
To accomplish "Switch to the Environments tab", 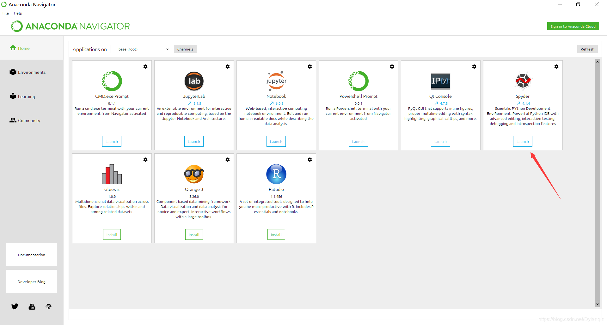I will (x=32, y=72).
